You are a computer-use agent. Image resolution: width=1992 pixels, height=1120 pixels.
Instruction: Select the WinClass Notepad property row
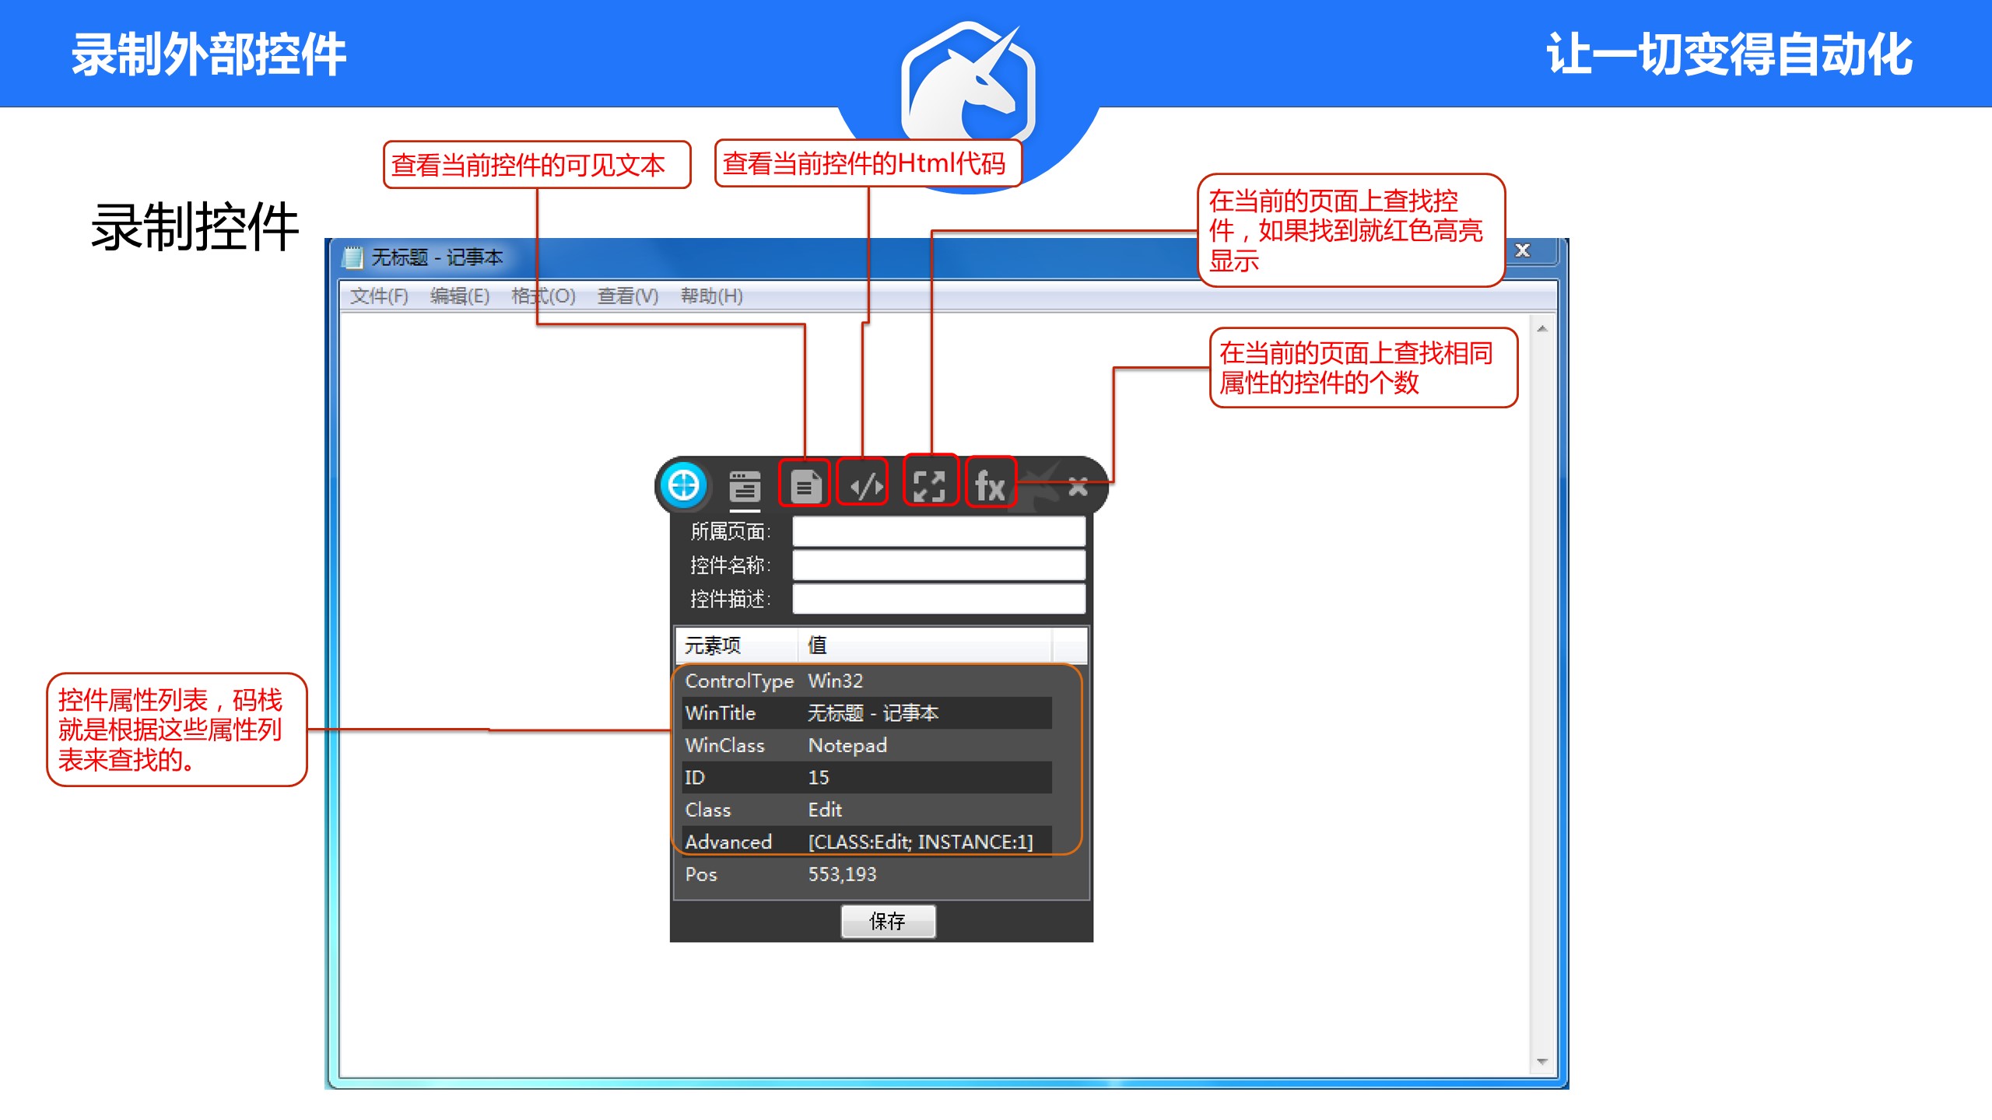click(x=864, y=745)
